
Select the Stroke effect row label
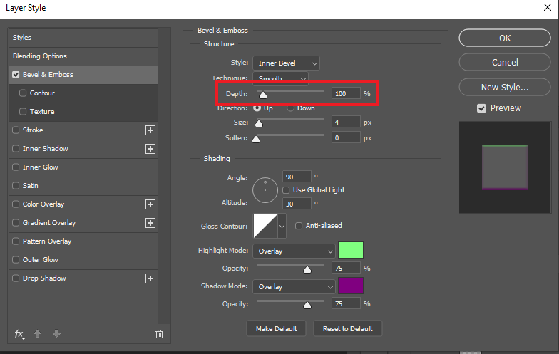coord(33,130)
